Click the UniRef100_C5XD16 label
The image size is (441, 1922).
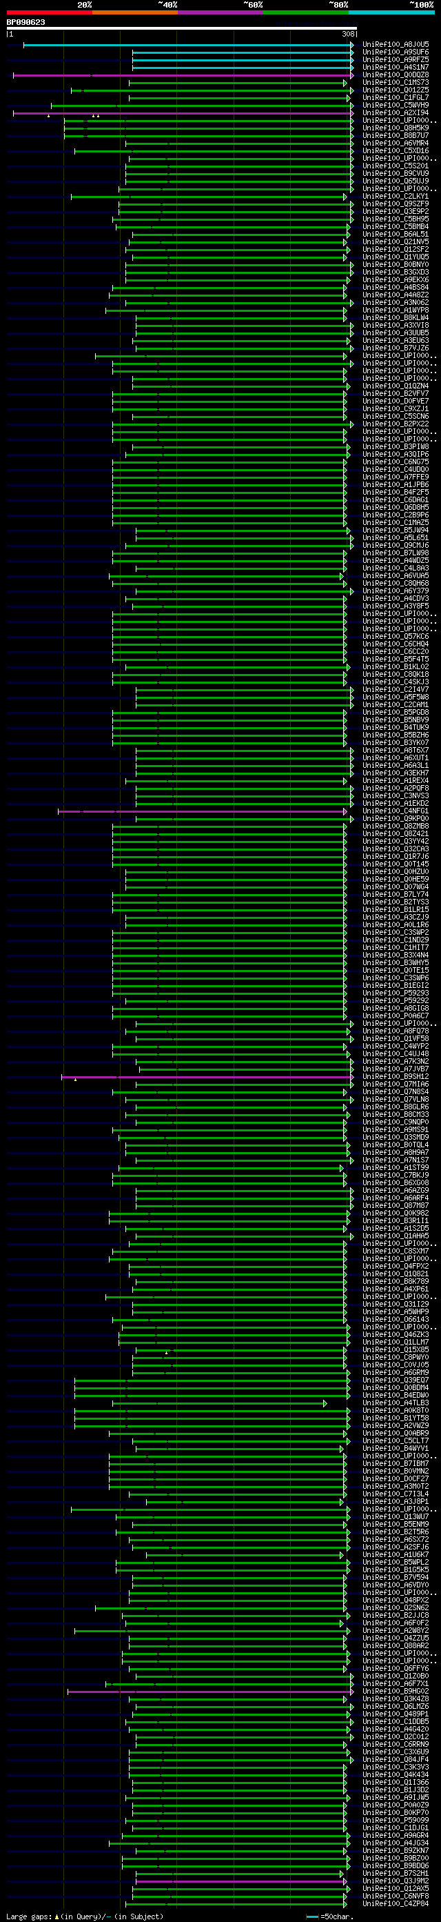tap(396, 150)
